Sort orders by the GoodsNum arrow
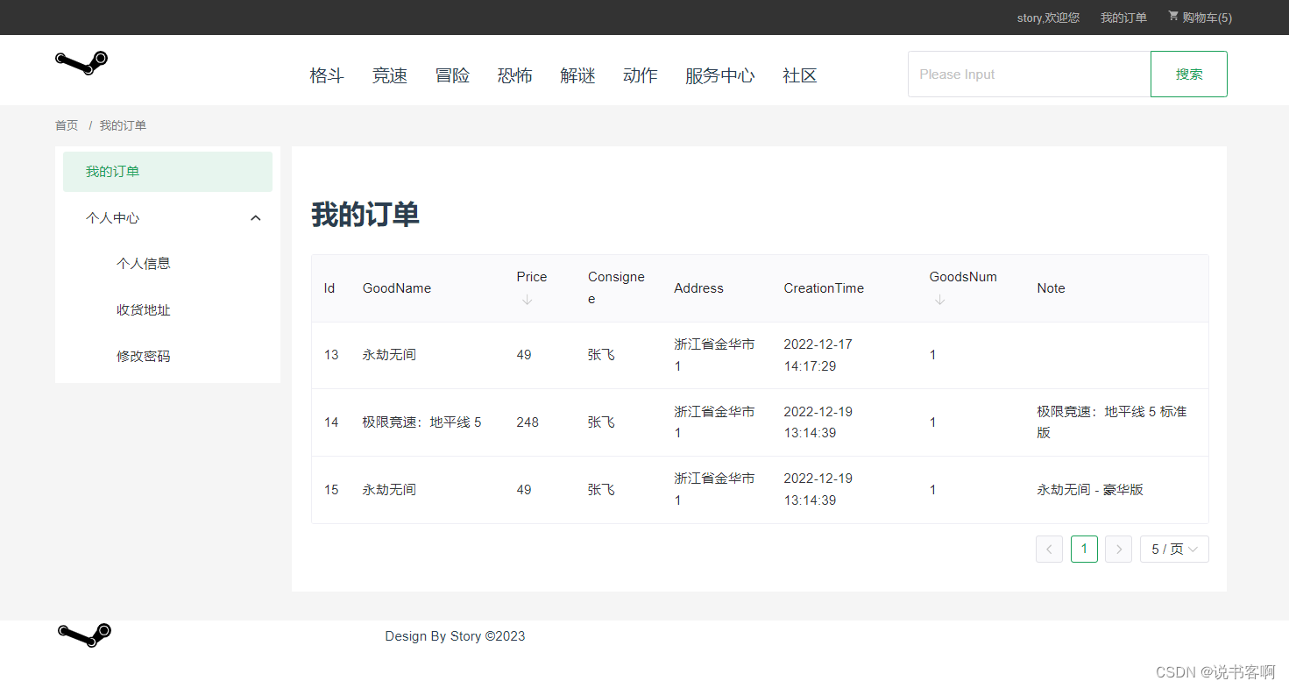Viewport: 1289px width, 688px height. tap(939, 300)
